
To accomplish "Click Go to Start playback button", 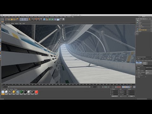I will 98,87.
